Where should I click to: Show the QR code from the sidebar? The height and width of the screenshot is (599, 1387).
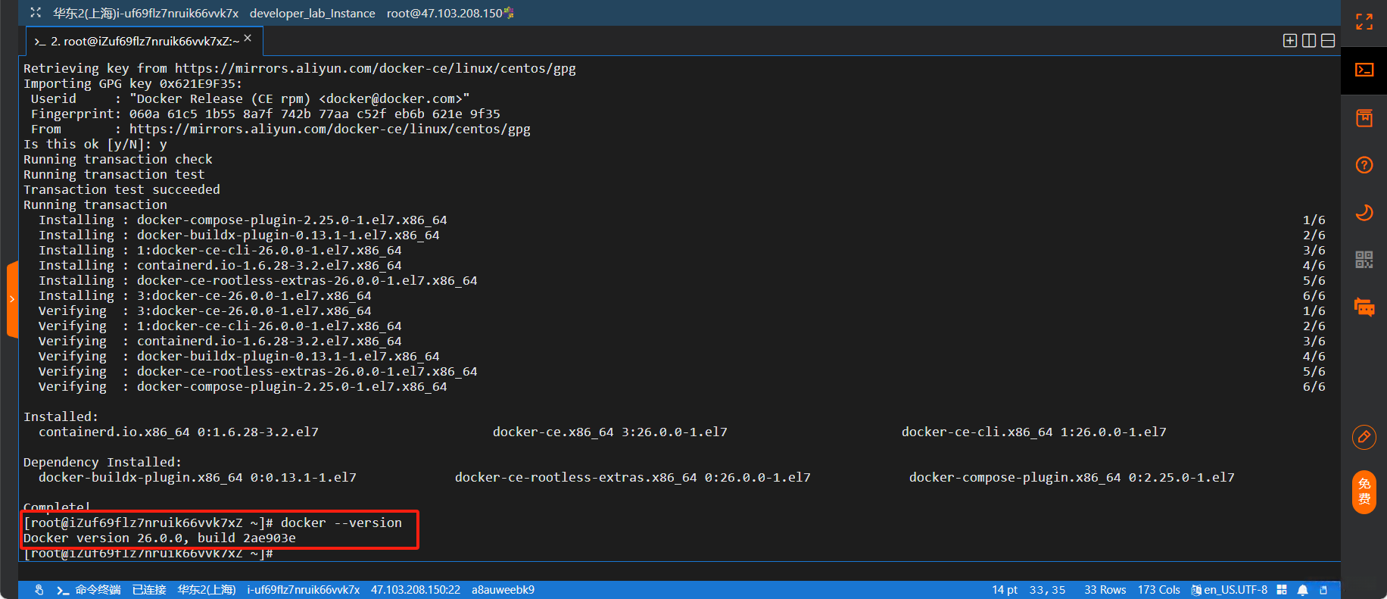click(x=1364, y=260)
